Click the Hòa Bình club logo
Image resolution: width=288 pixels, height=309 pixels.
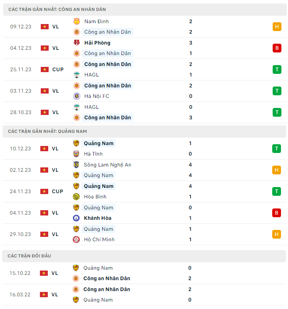click(x=76, y=197)
